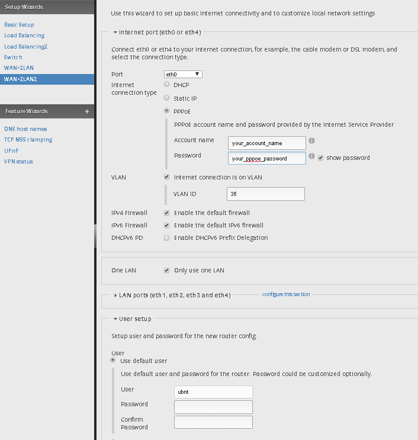Open the DNS host names feature wizard
The height and width of the screenshot is (440, 418).
(x=25, y=129)
